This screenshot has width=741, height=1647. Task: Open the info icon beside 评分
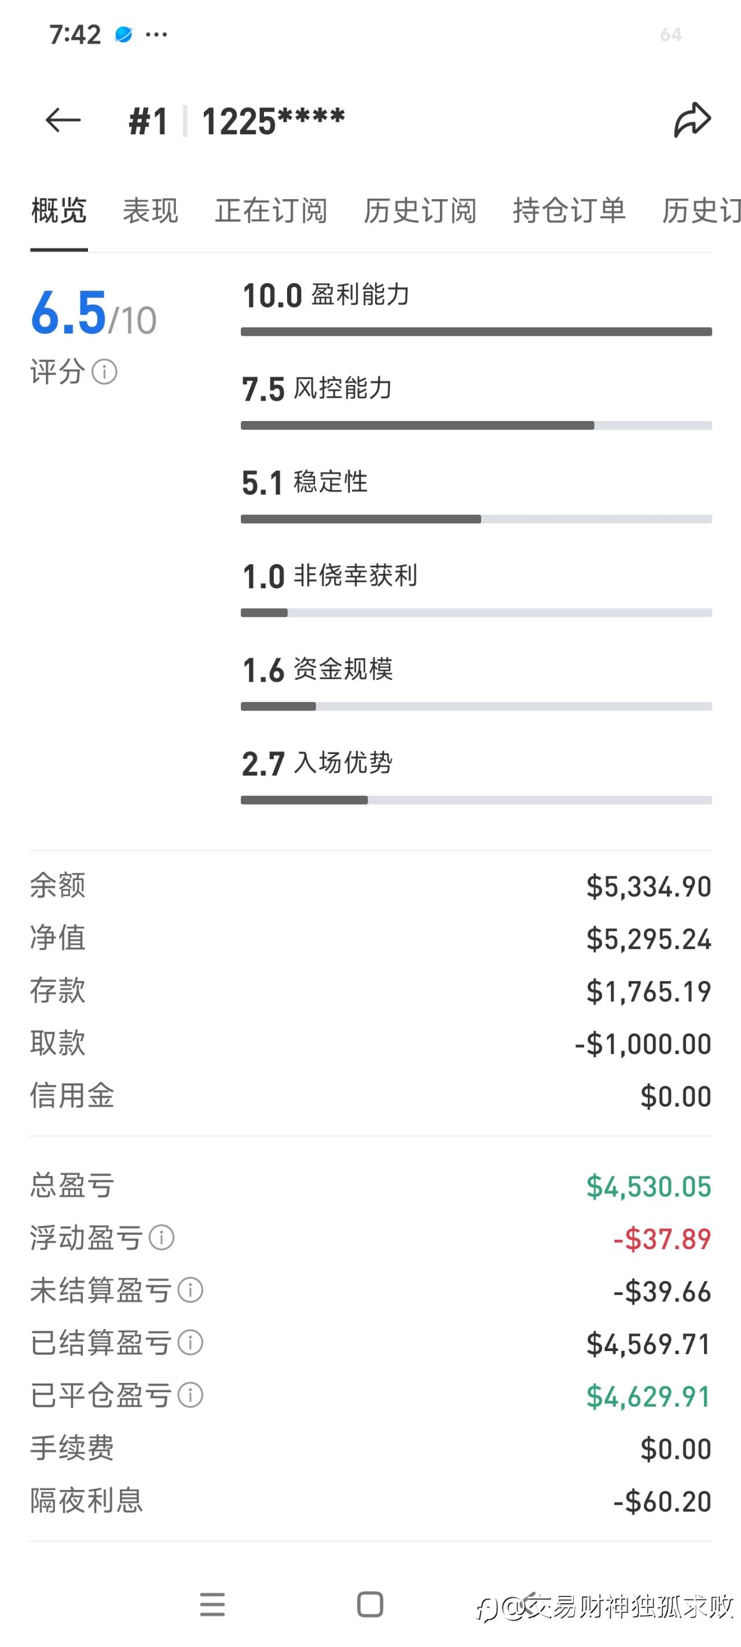coord(104,371)
